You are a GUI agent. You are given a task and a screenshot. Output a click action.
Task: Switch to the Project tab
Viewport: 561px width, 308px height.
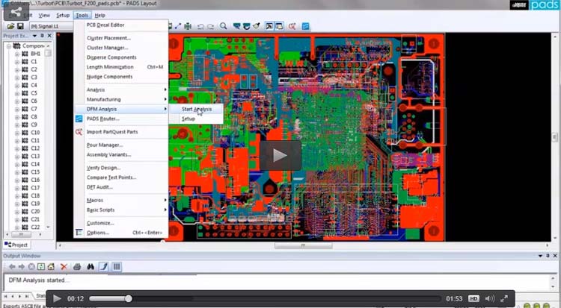pyautogui.click(x=16, y=245)
